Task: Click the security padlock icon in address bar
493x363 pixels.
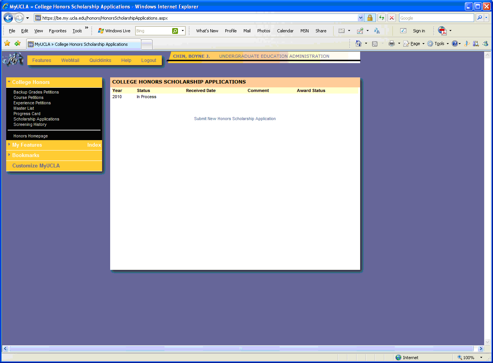Action: click(370, 18)
